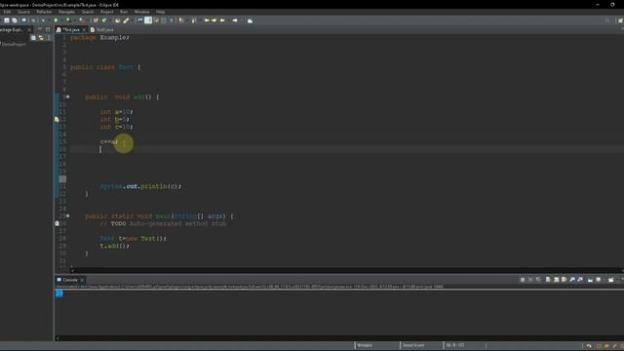Open the Edit menu
The image size is (624, 351).
coord(7,12)
